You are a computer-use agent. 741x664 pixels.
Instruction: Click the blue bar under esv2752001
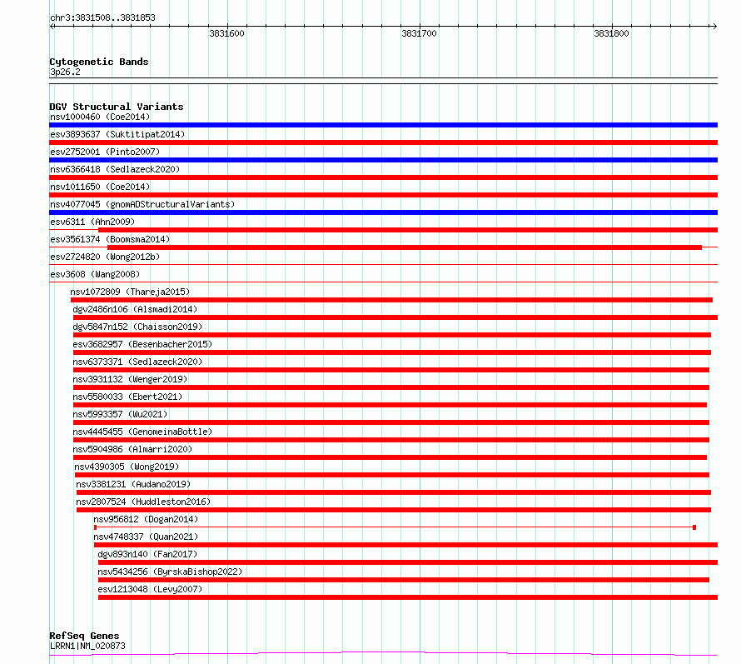pyautogui.click(x=383, y=160)
